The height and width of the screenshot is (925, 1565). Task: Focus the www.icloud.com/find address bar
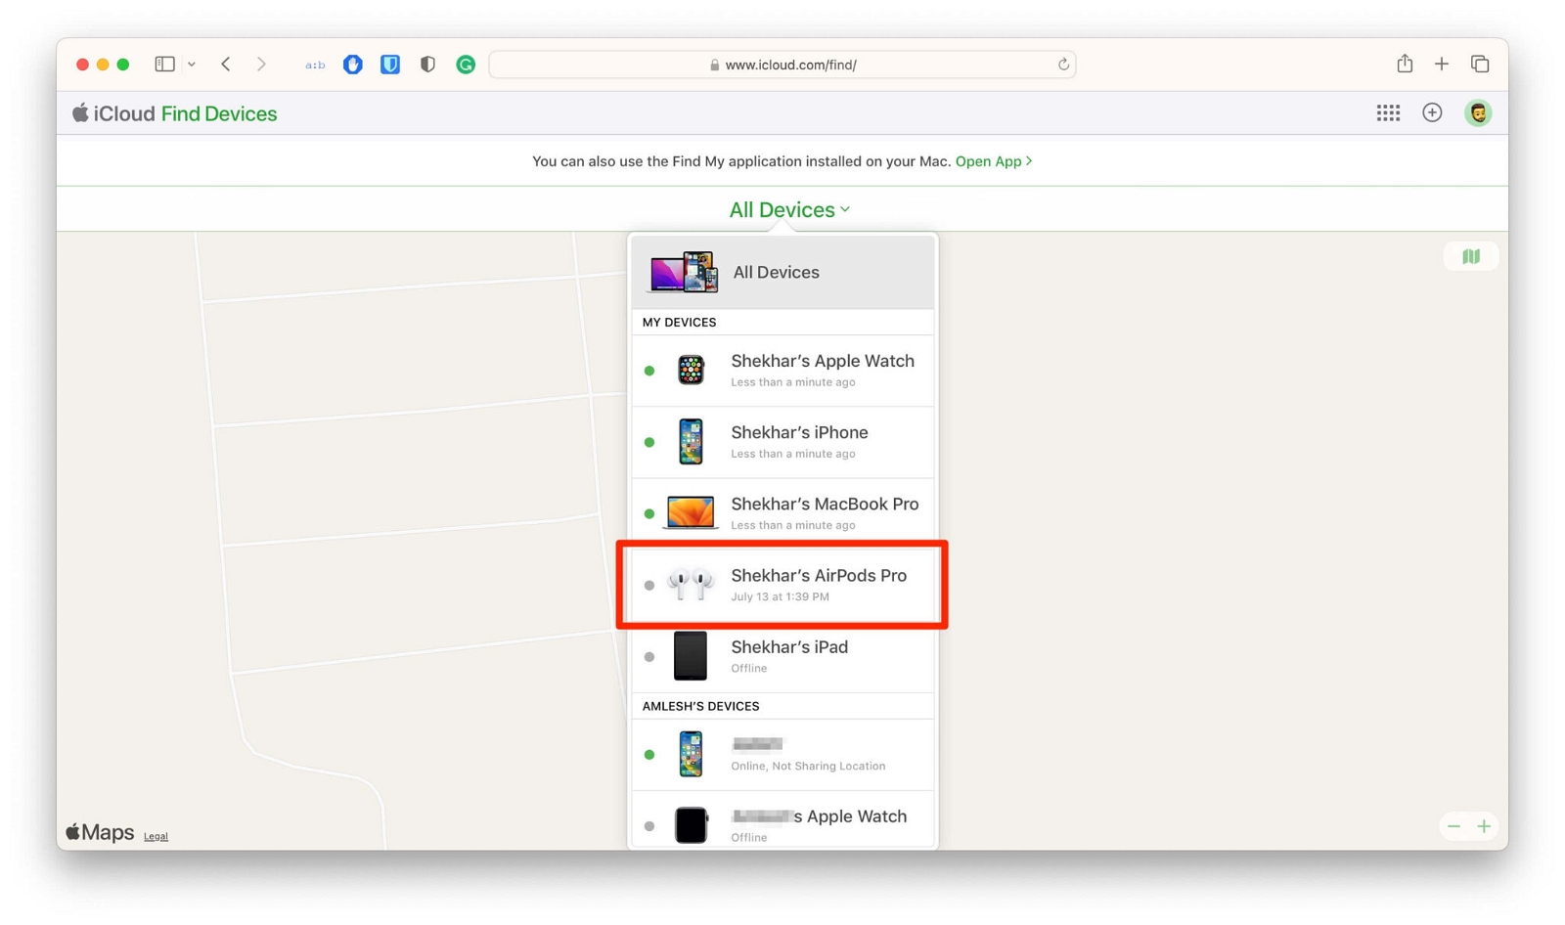(x=782, y=65)
